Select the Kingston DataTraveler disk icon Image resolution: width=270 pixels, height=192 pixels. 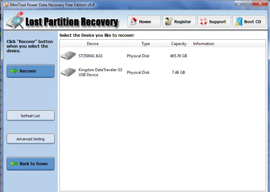point(68,72)
